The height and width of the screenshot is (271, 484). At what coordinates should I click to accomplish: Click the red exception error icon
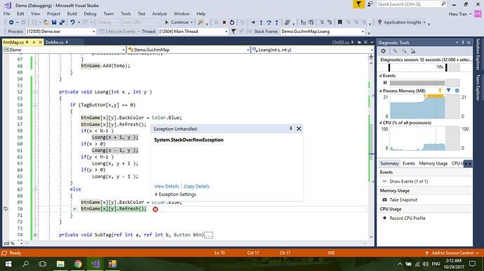155,209
